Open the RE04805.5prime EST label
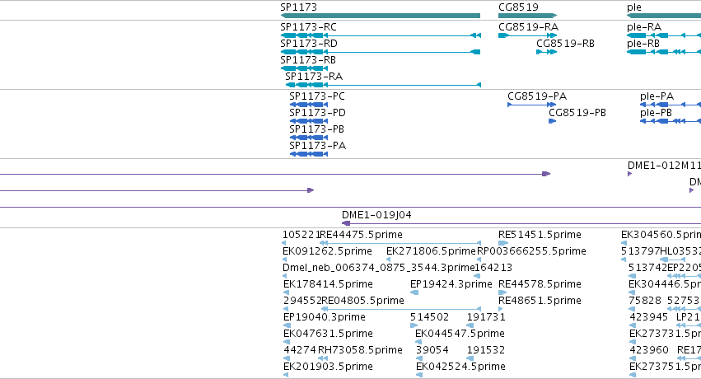 click(x=363, y=301)
